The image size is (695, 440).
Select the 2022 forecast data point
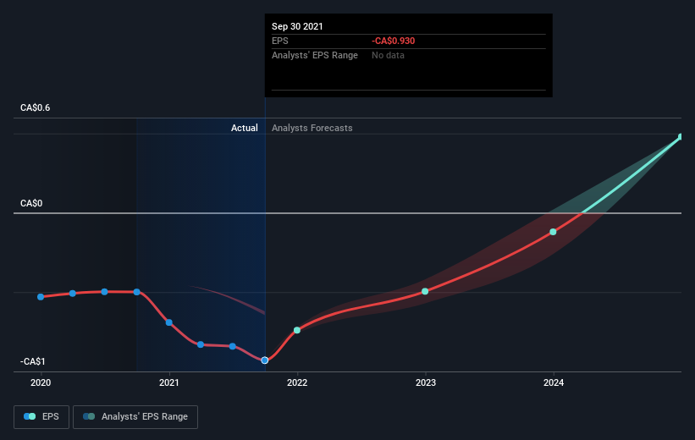click(297, 330)
